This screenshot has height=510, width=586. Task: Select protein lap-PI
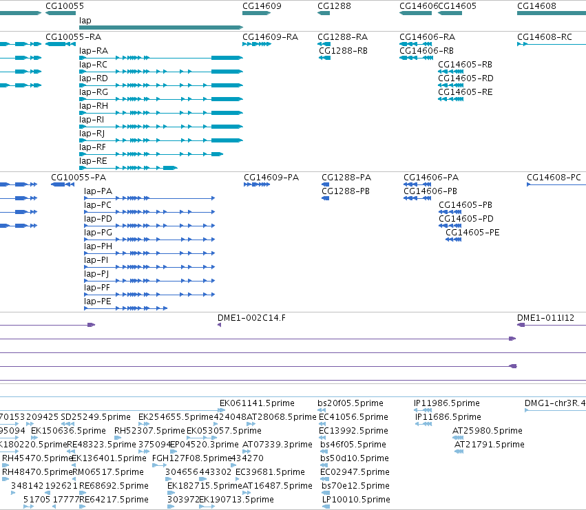pos(149,268)
